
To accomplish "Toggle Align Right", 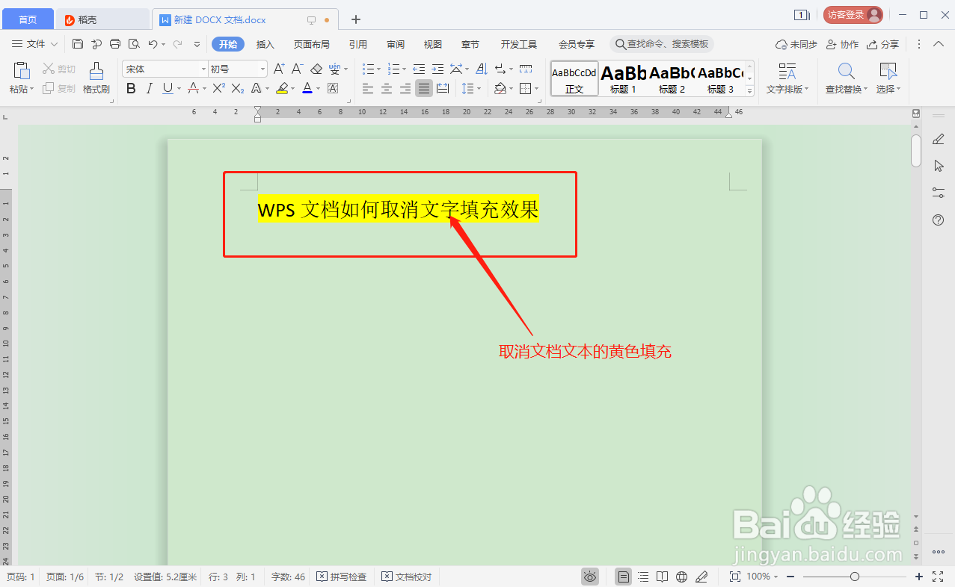I will (405, 89).
